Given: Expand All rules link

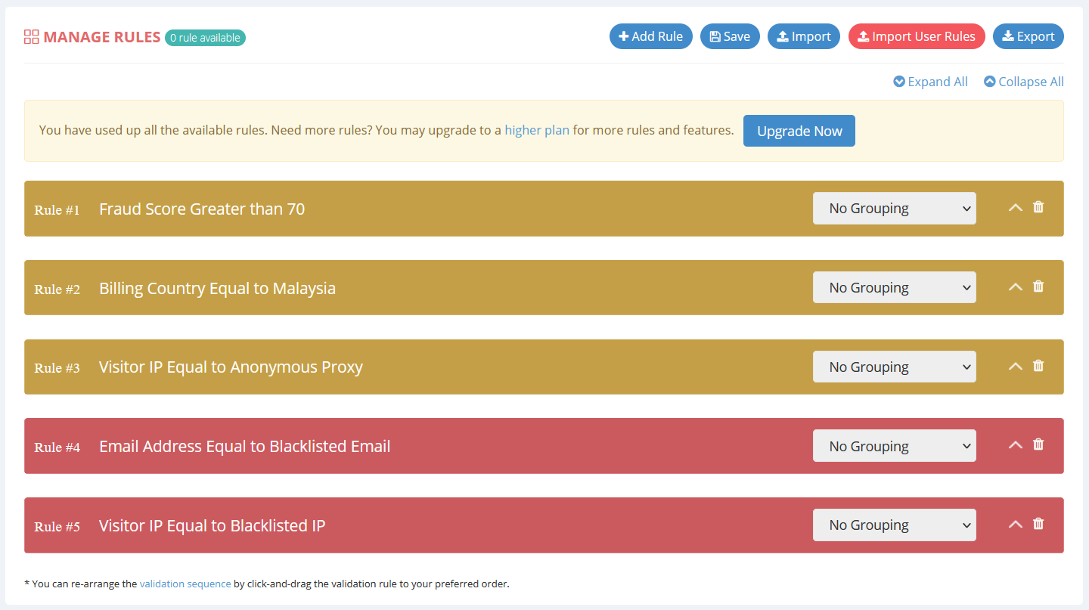Looking at the screenshot, I should pyautogui.click(x=930, y=82).
